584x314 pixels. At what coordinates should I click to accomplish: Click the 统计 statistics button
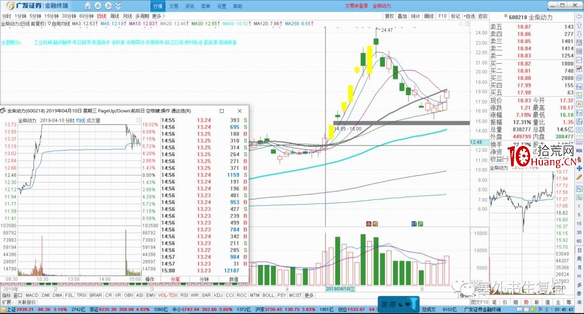tap(415, 16)
